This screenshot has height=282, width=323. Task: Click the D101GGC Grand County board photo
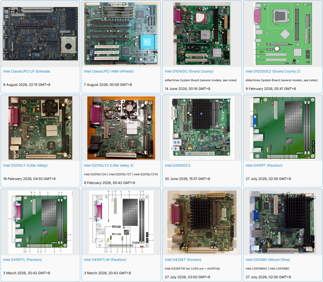[x=202, y=34]
